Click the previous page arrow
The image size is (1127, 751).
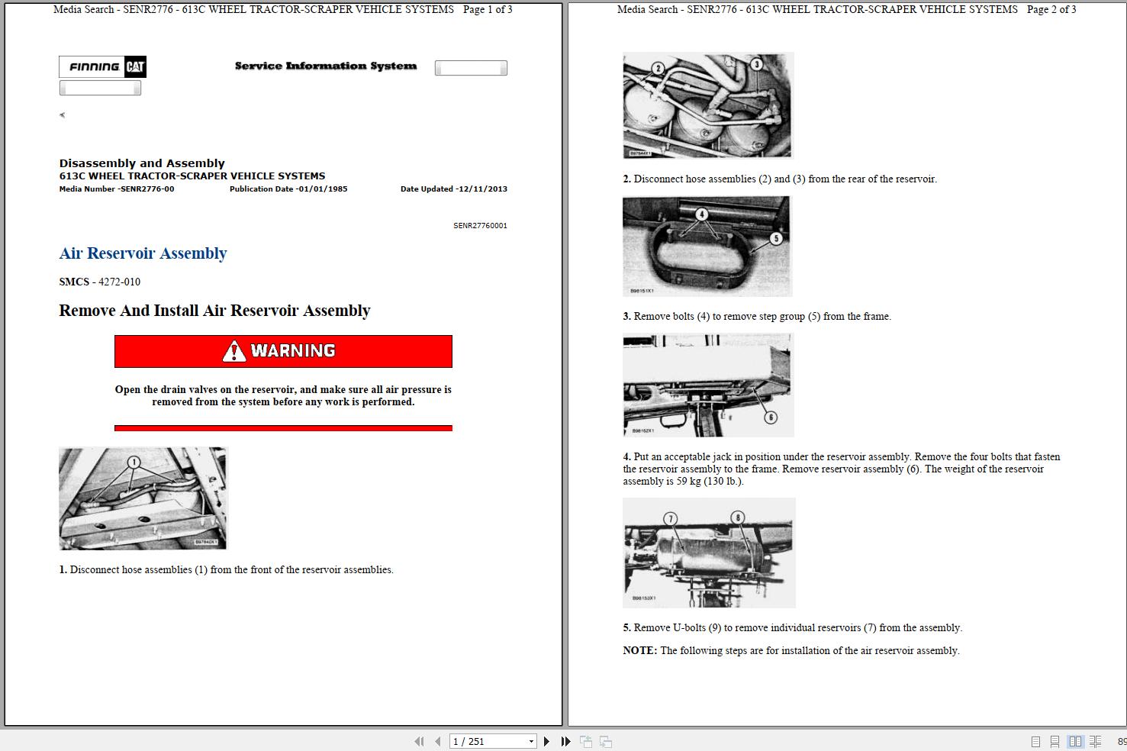point(437,741)
